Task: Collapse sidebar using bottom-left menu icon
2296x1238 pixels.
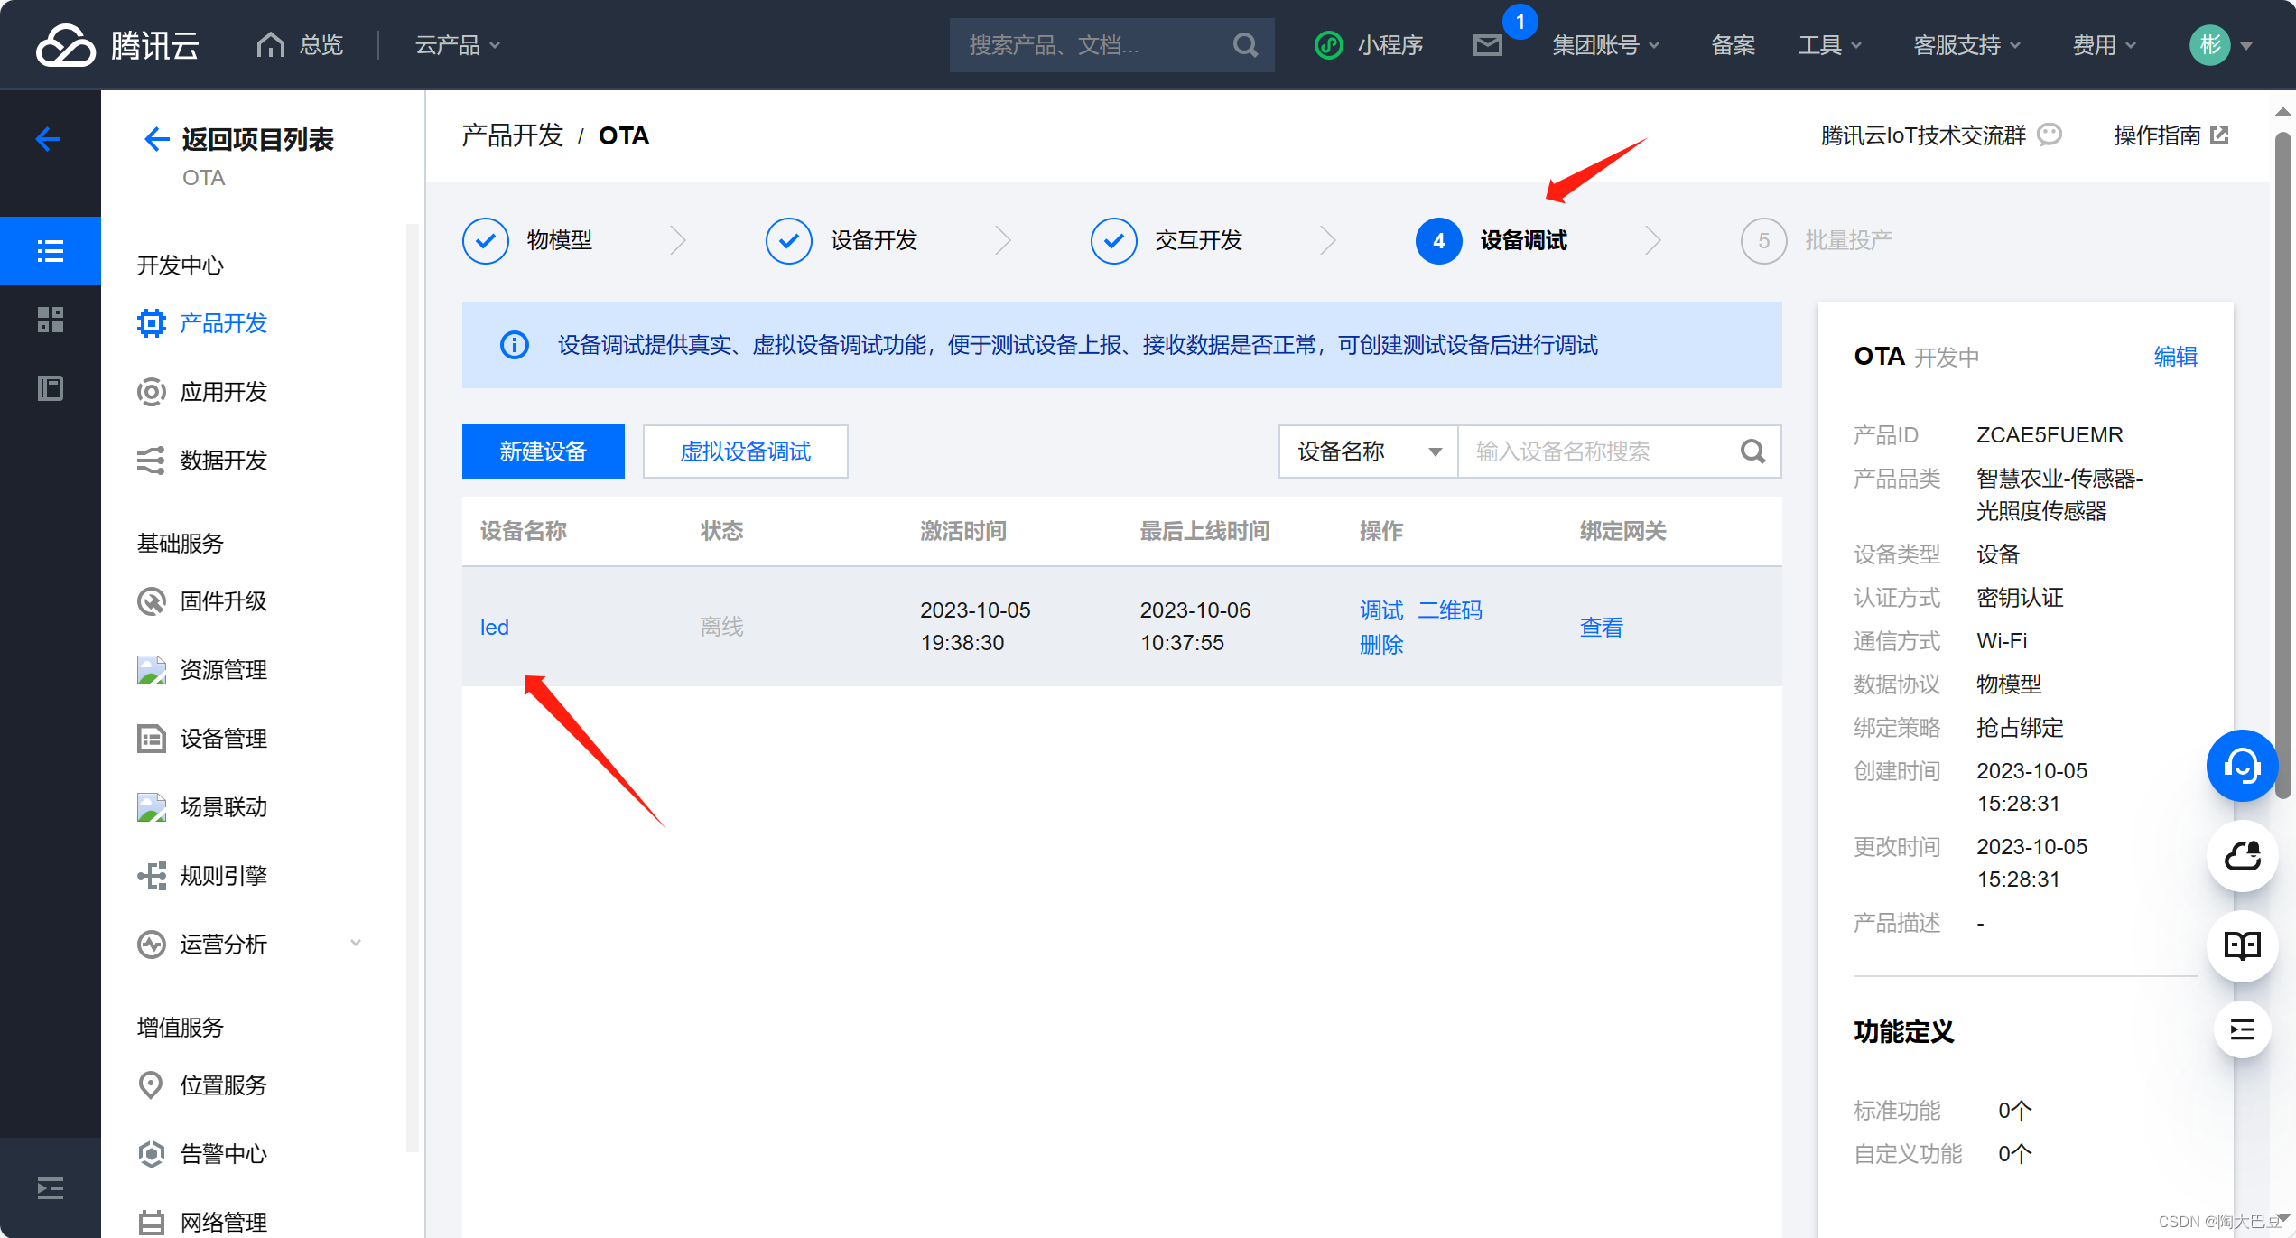Action: click(x=51, y=1188)
